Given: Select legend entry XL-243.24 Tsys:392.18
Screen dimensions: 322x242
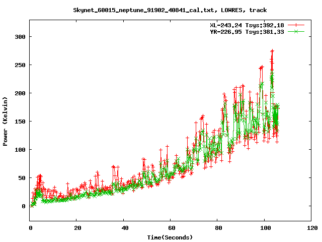Looking at the screenshot, I should [x=247, y=25].
